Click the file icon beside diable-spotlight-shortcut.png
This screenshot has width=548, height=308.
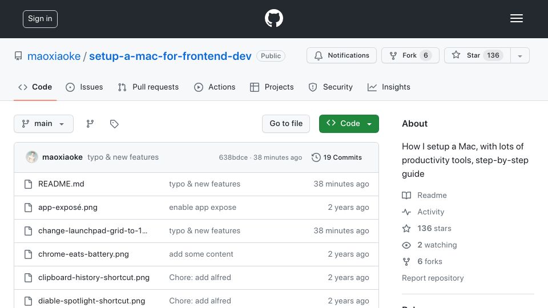[x=29, y=301]
